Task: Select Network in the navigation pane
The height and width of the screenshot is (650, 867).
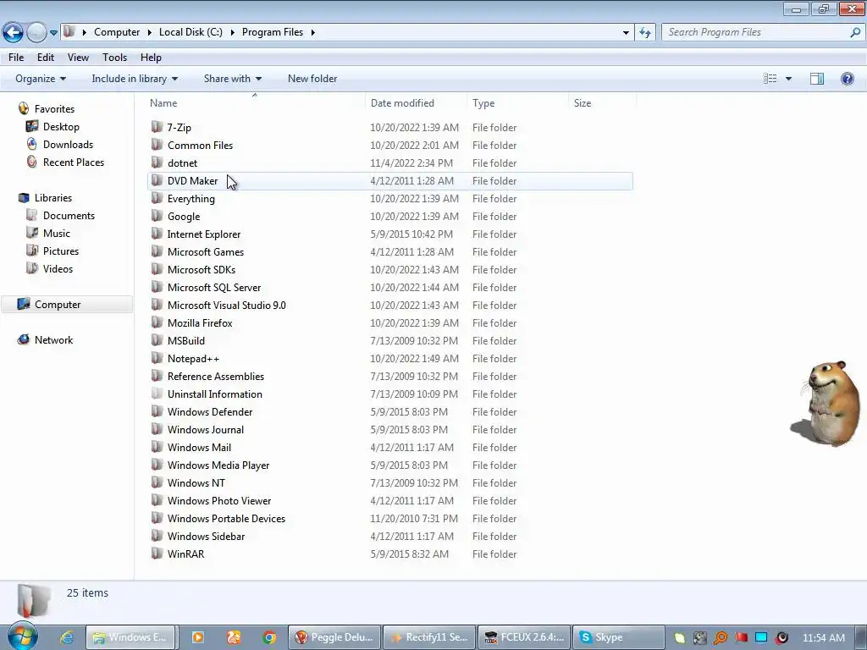Action: pyautogui.click(x=53, y=340)
